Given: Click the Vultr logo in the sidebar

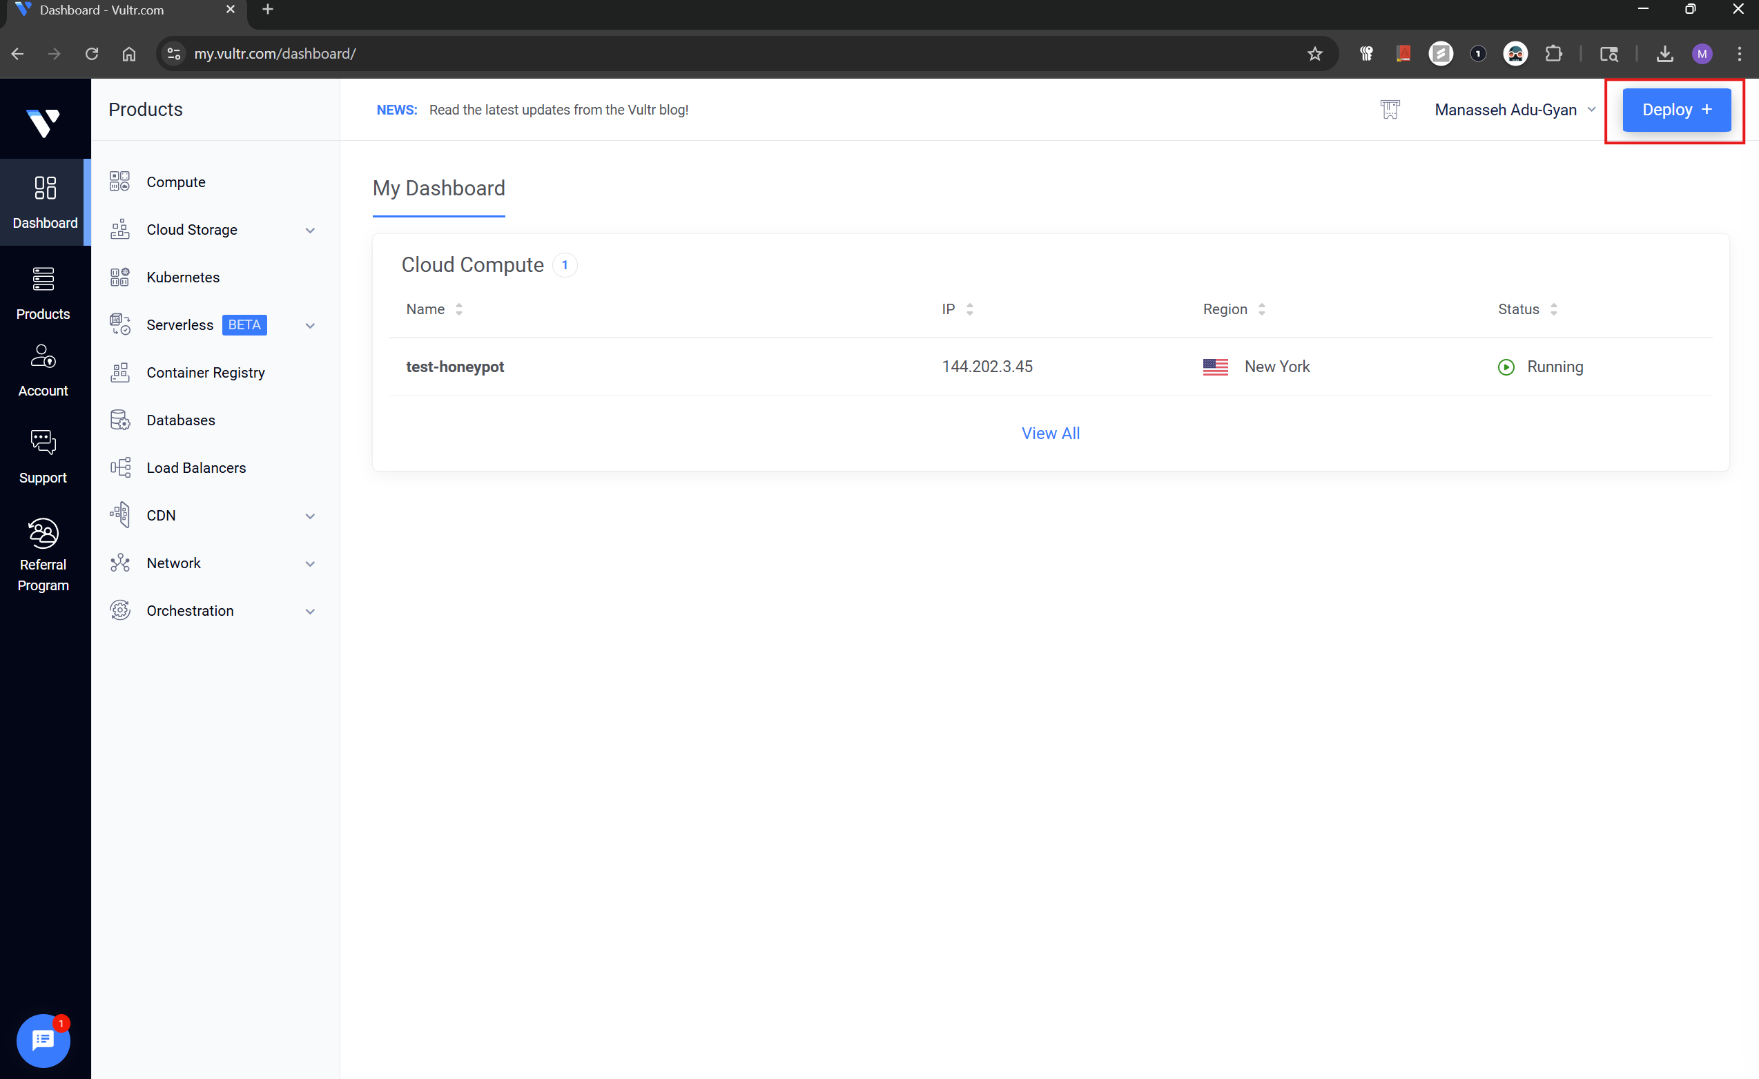Looking at the screenshot, I should pyautogui.click(x=43, y=122).
